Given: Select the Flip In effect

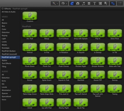Looking at the screenshot, I should 98,33.
